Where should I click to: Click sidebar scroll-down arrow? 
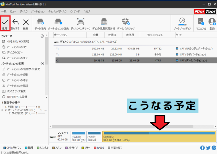[46, 97]
